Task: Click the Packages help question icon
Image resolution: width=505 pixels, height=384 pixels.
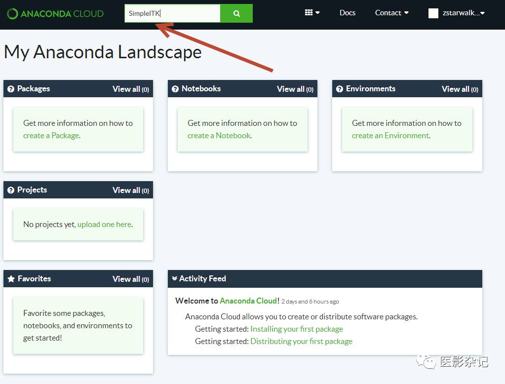Action: coord(11,89)
